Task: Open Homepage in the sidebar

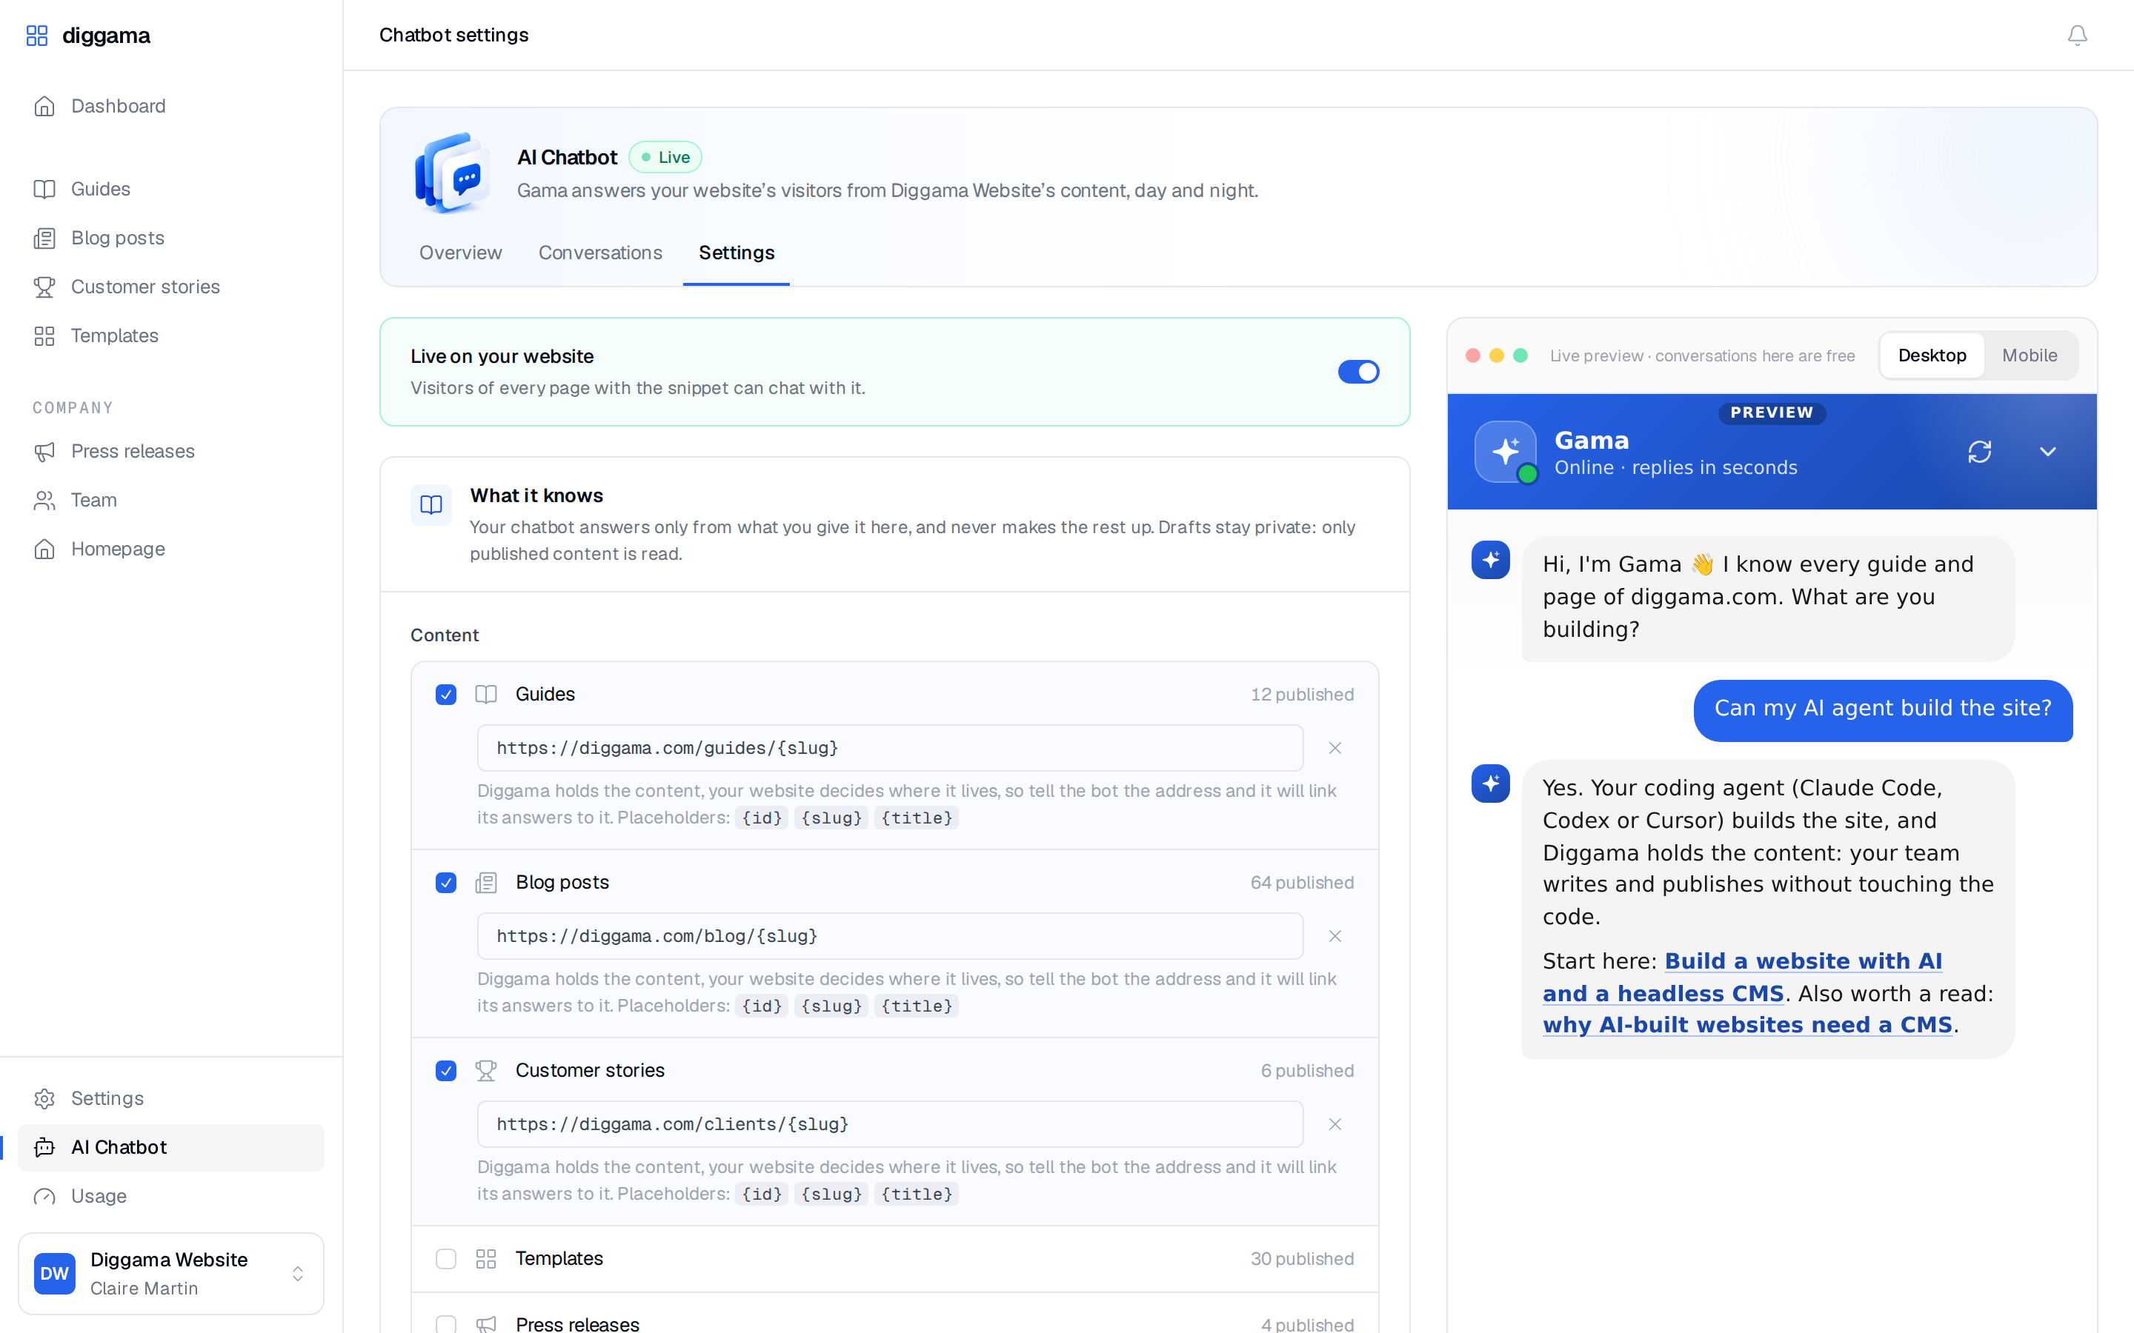Action: (x=171, y=548)
